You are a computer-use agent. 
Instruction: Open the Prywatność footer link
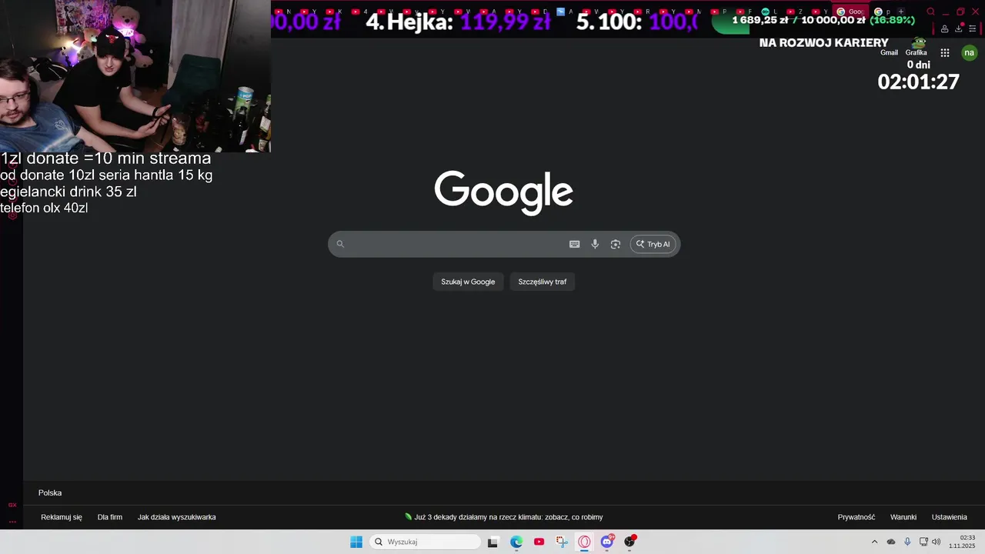[x=856, y=517]
